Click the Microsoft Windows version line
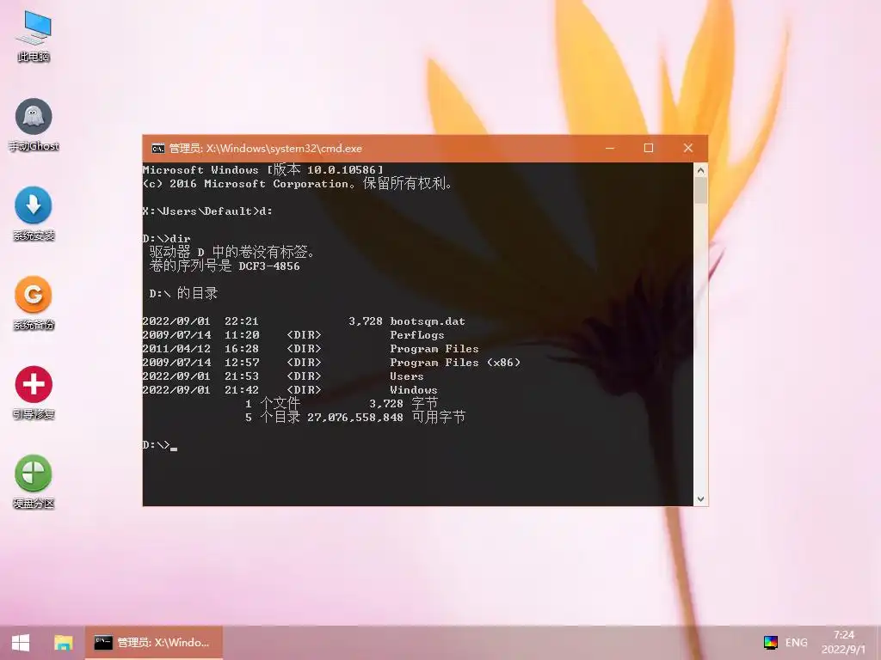 [x=263, y=169]
